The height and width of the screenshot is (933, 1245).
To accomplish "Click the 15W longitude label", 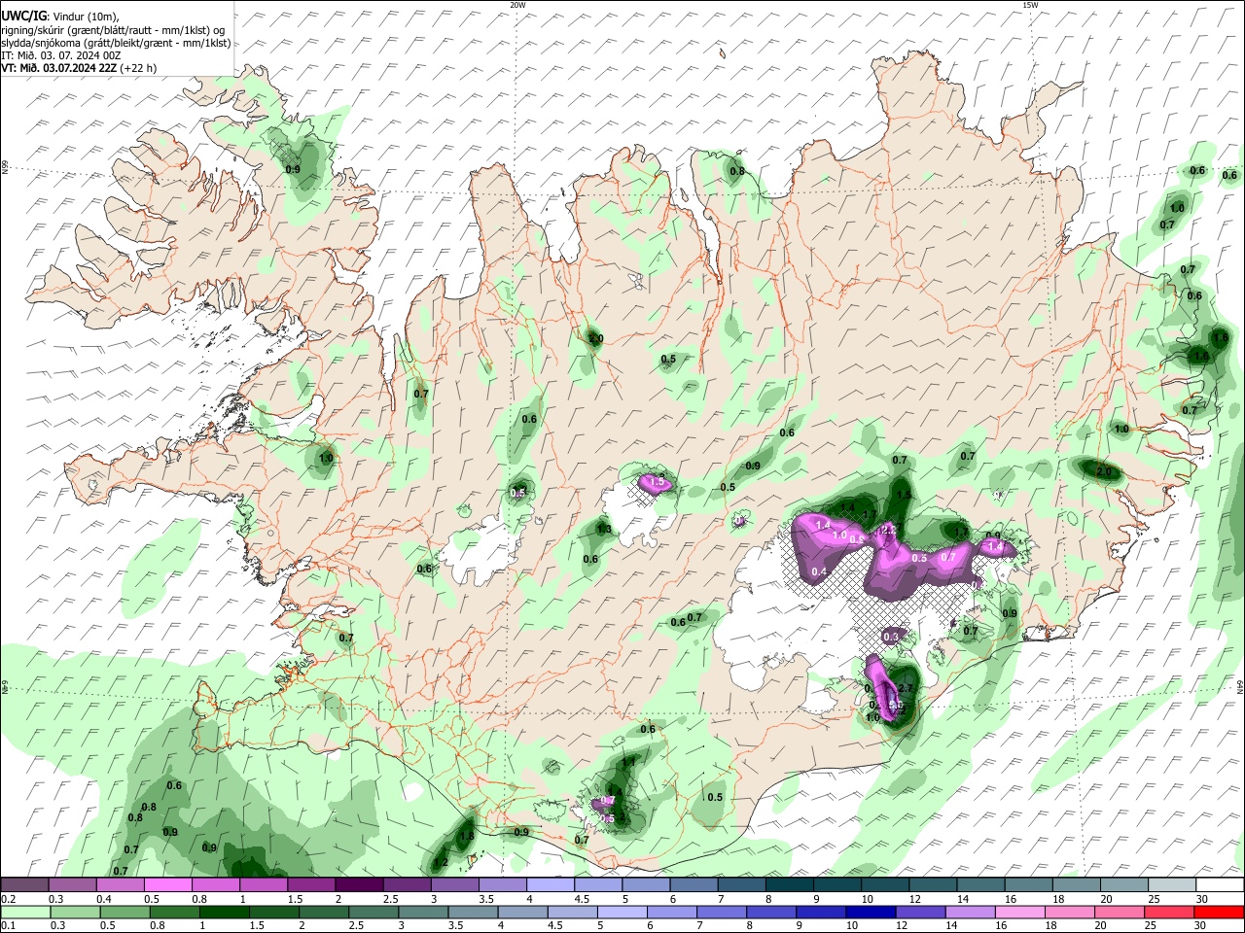I will pyautogui.click(x=1030, y=5).
